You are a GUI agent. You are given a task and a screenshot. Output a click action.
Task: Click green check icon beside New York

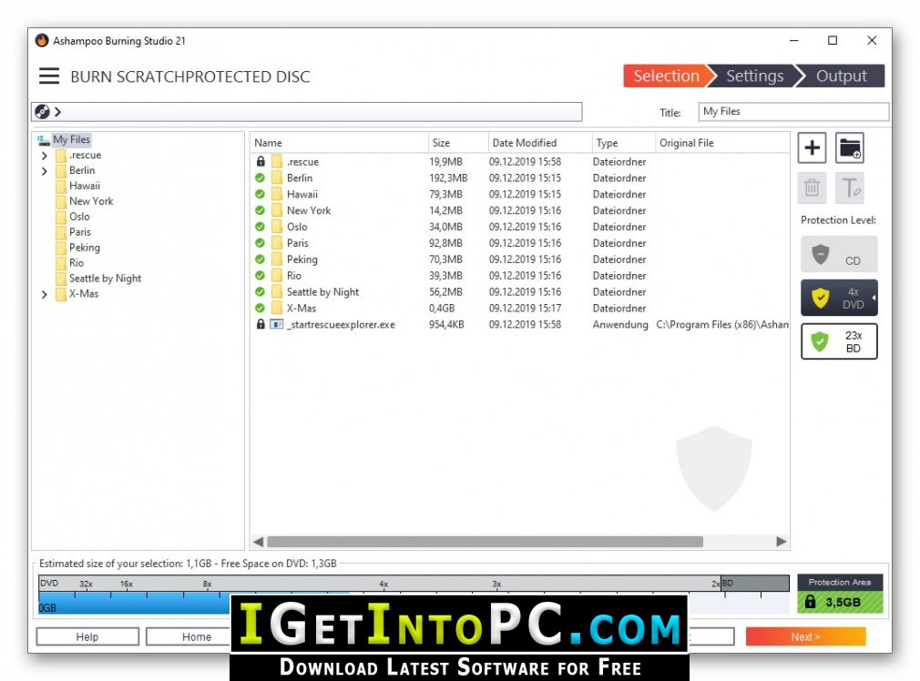[x=260, y=210]
